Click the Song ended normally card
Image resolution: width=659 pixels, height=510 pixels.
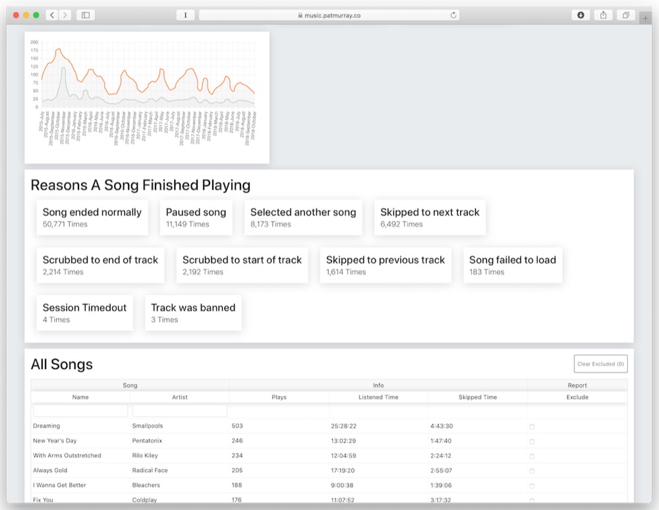(92, 217)
